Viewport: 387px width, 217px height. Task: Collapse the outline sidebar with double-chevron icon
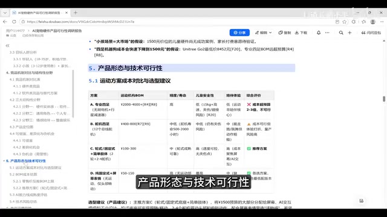click(x=8, y=46)
